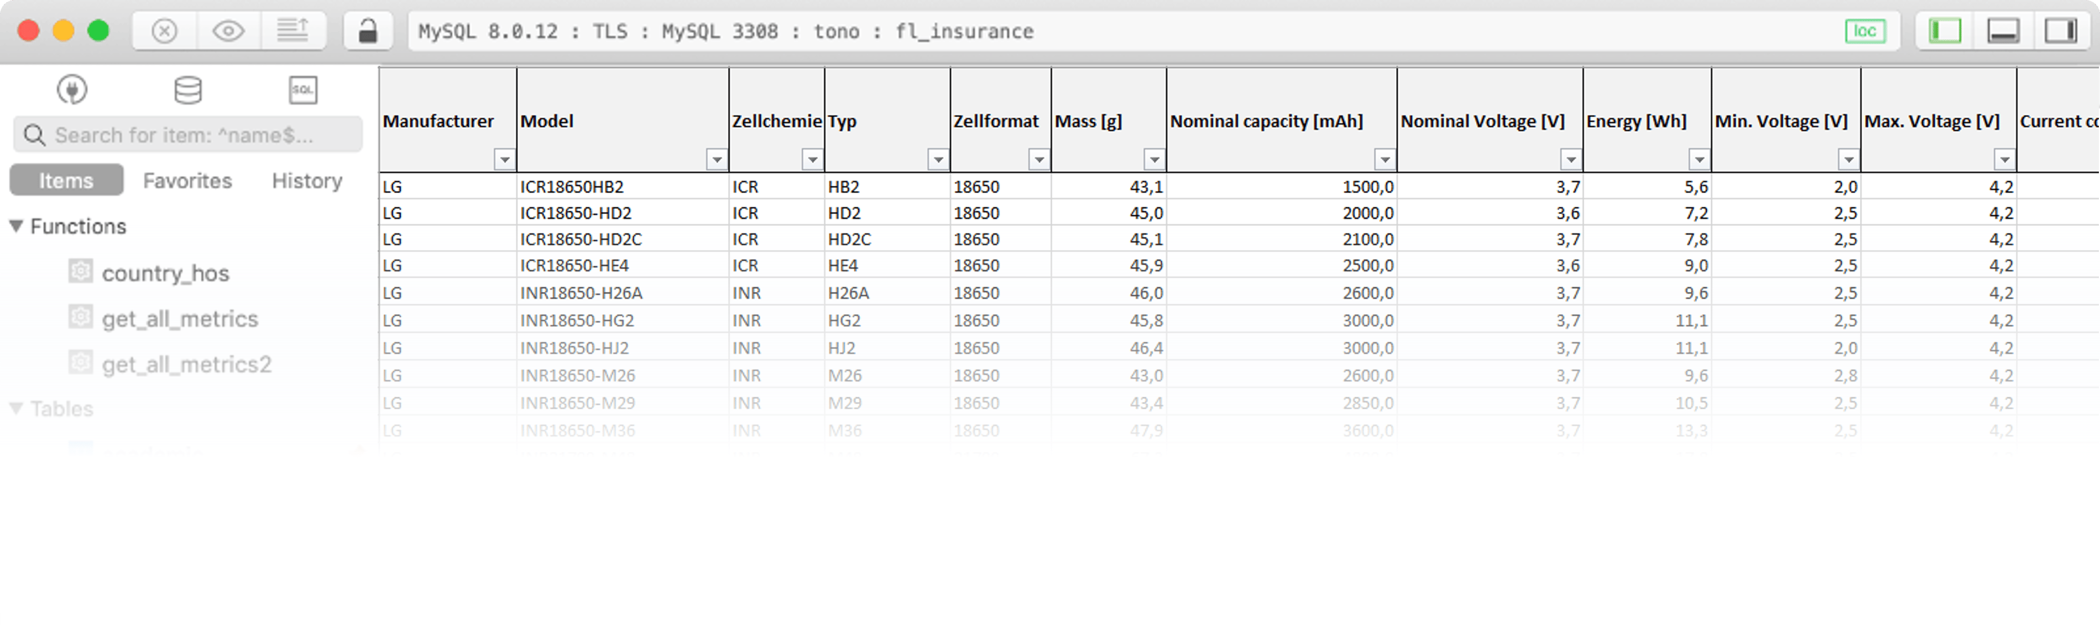
Task: Open the Mass [g] filter dropdown
Action: [1155, 159]
